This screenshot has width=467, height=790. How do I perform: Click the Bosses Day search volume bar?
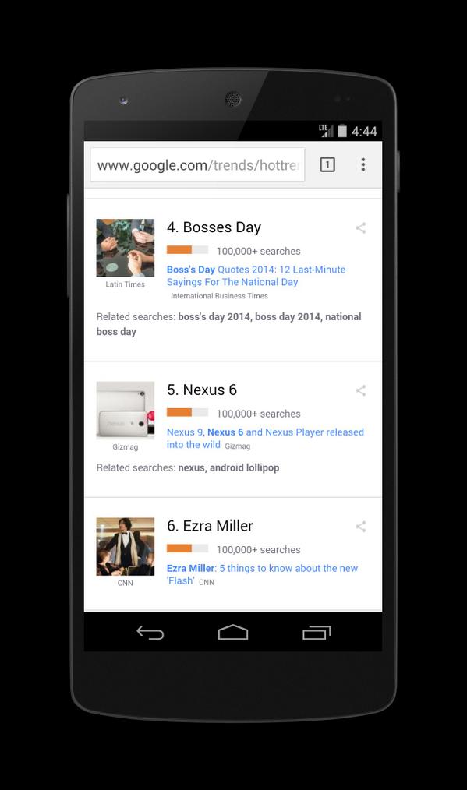tap(188, 250)
